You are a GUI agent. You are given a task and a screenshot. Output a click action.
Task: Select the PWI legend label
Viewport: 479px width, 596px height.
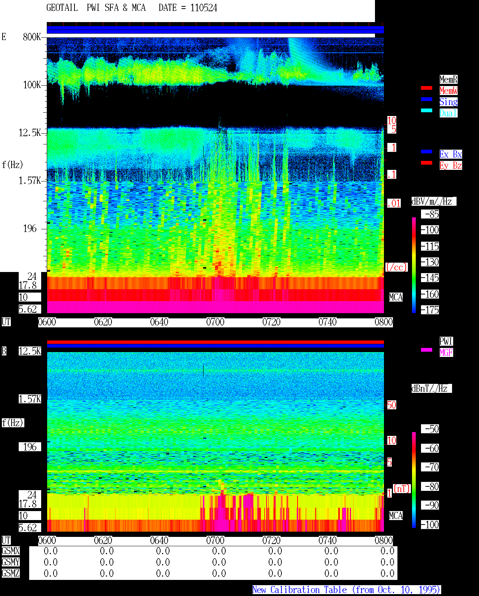(x=446, y=341)
